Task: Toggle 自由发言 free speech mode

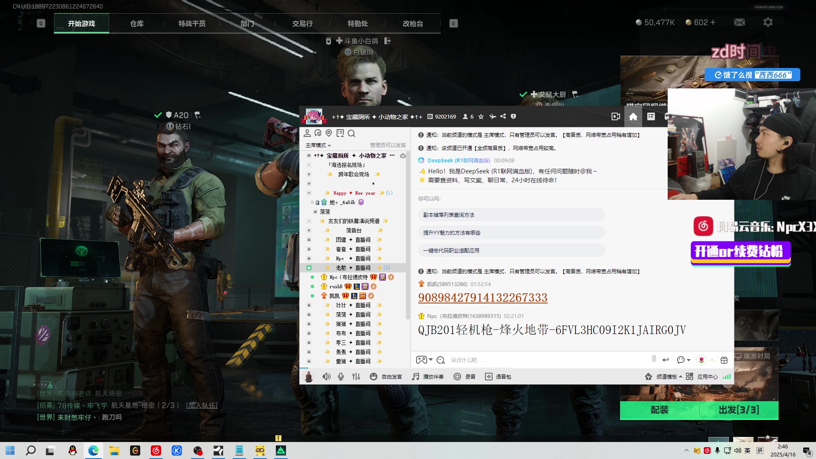Action: point(386,377)
